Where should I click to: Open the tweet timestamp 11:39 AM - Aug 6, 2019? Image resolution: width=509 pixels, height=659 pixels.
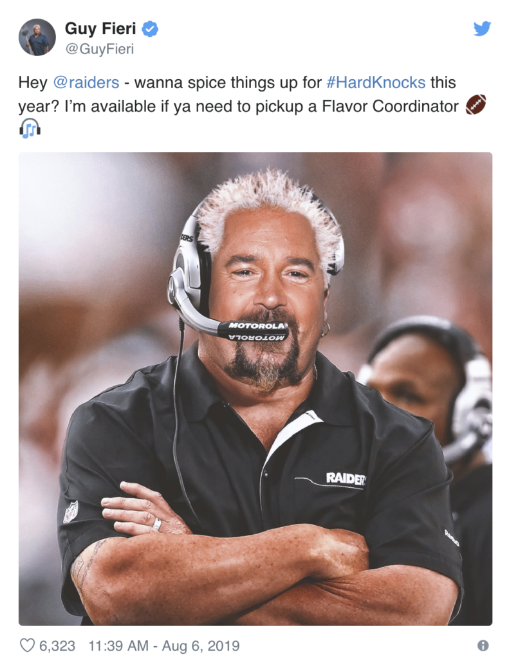pos(164,645)
